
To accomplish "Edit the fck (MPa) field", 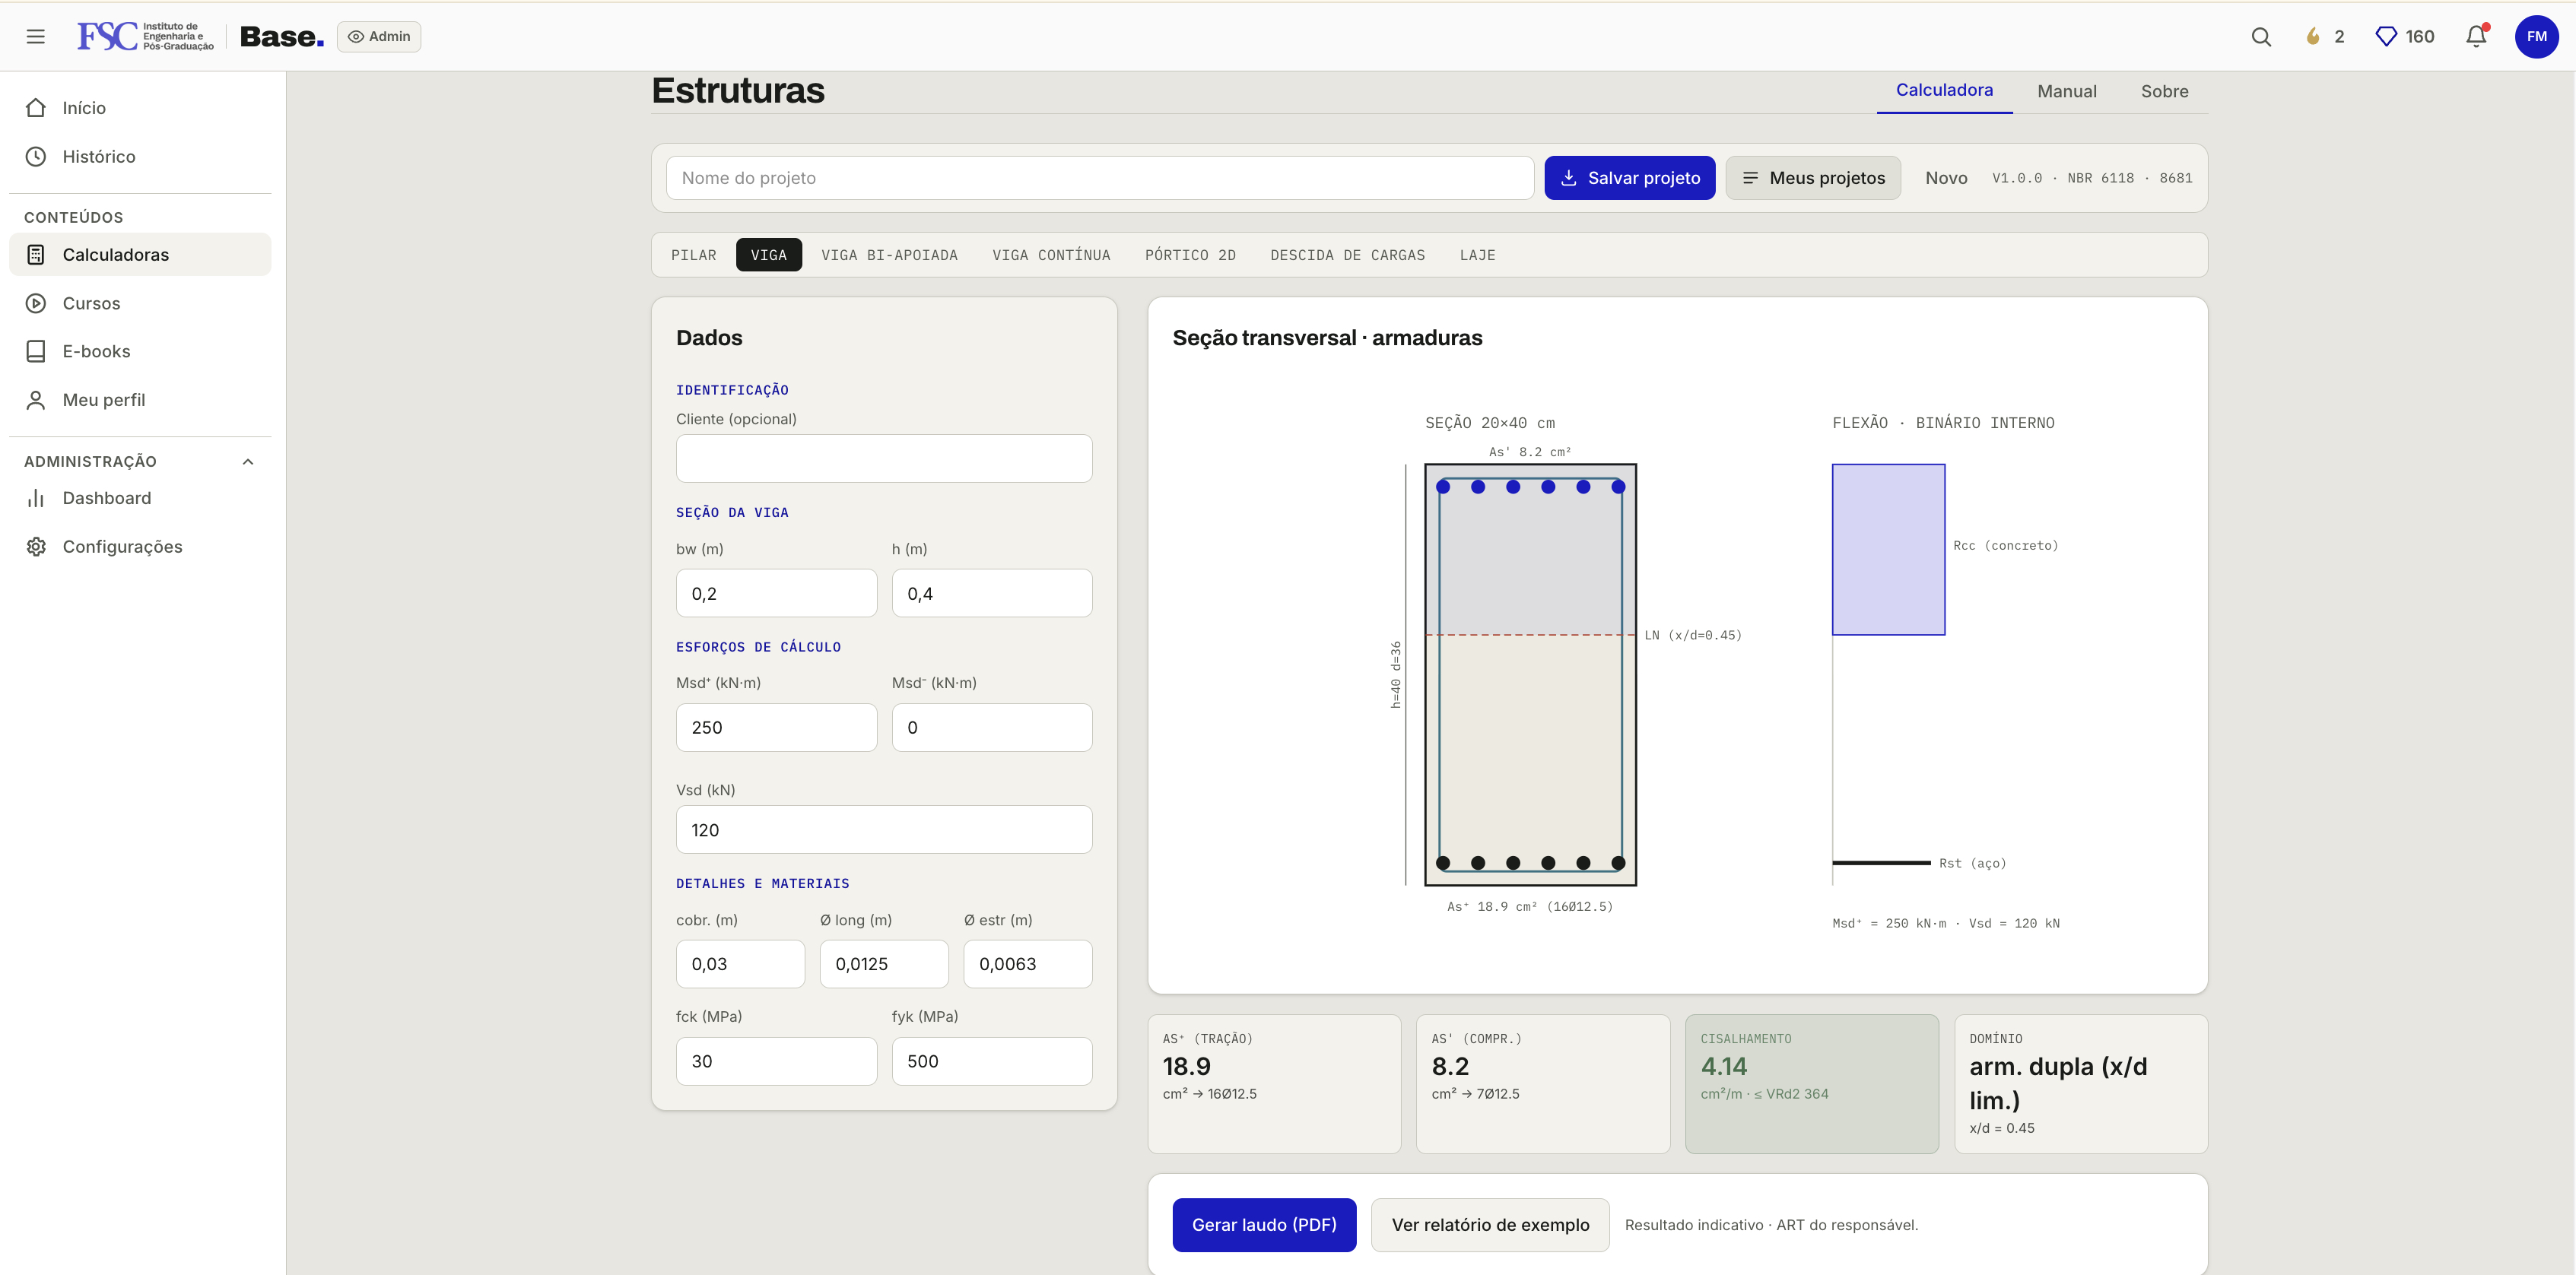I will tap(776, 1061).
